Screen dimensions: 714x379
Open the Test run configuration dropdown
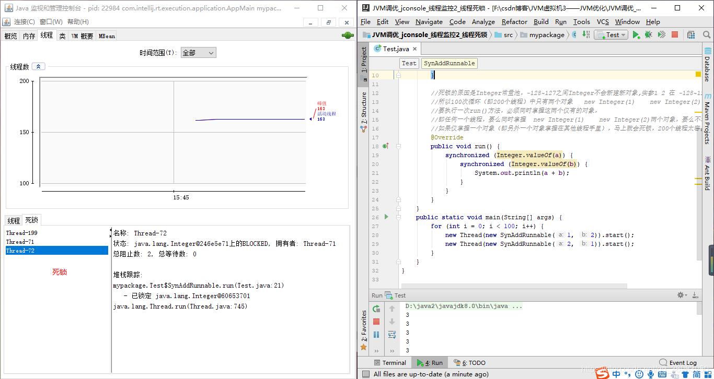610,35
